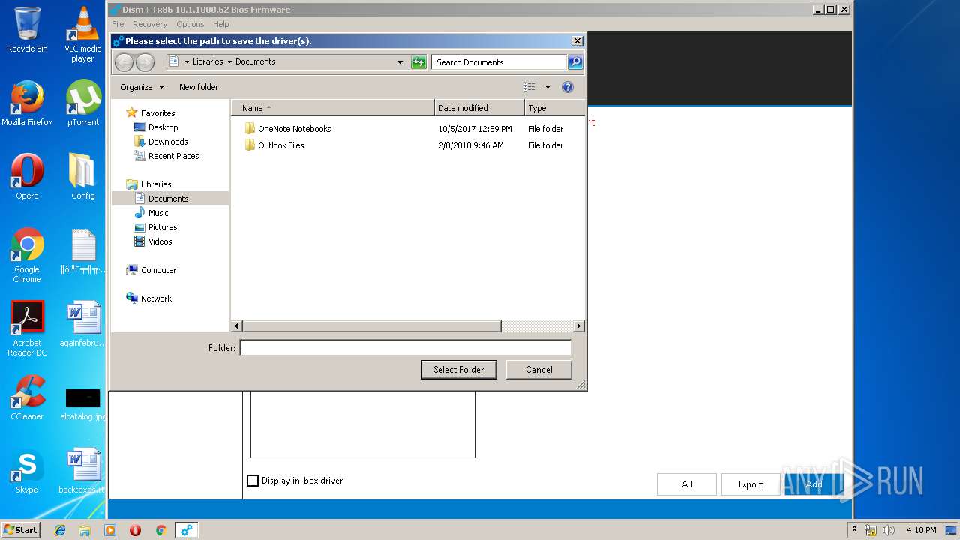Image resolution: width=960 pixels, height=540 pixels.
Task: Click the file list scrollbar right arrow
Action: (x=579, y=326)
